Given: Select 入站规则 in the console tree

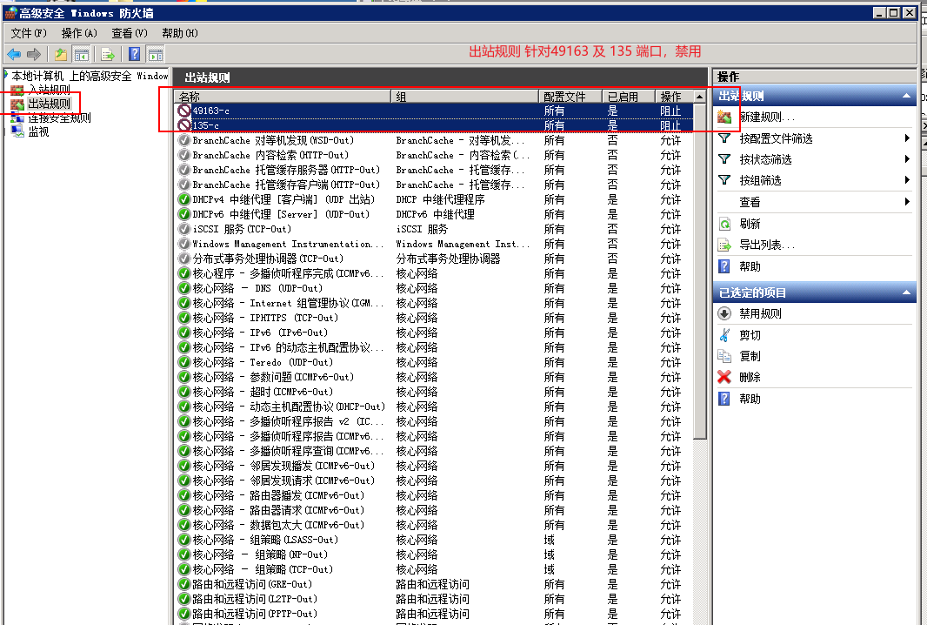Looking at the screenshot, I should 47,87.
